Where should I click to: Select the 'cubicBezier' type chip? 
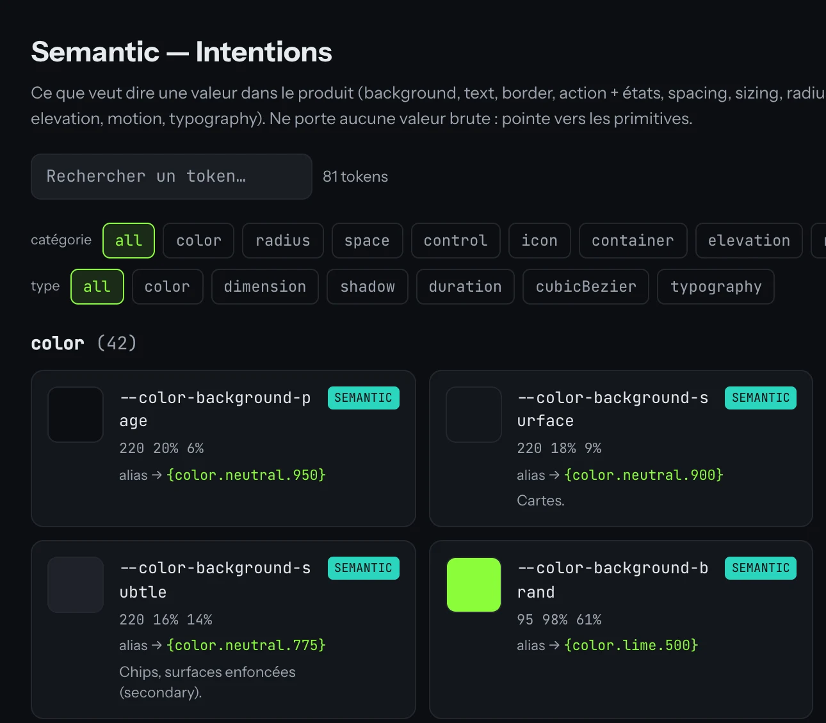[586, 287]
